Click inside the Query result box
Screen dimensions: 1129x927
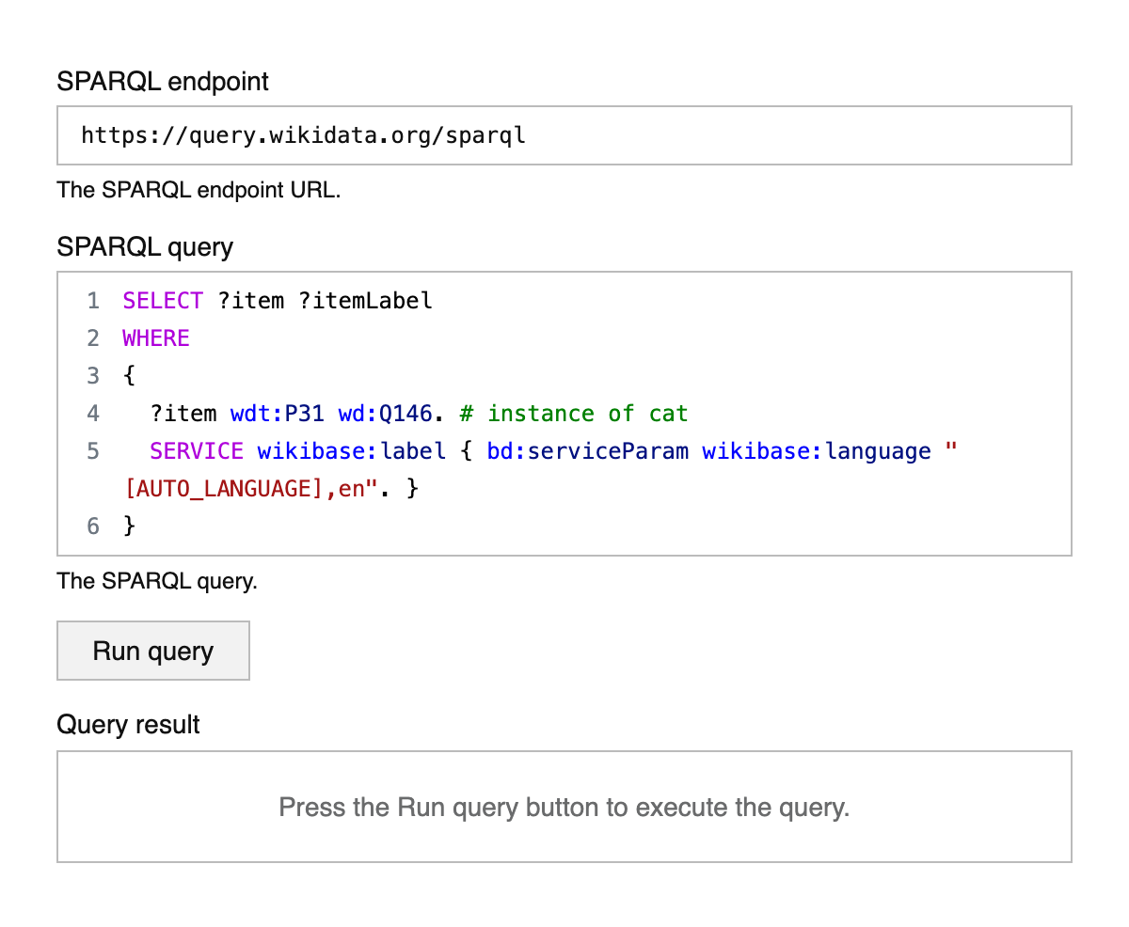point(564,807)
